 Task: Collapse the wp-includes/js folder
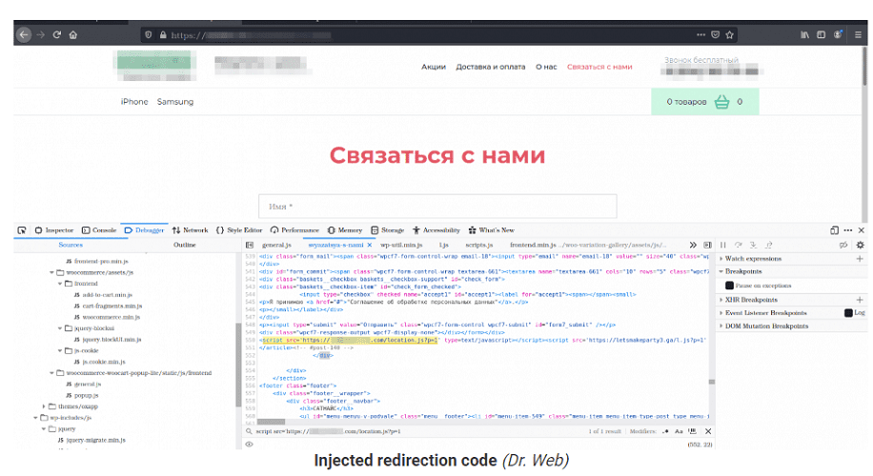(35, 418)
